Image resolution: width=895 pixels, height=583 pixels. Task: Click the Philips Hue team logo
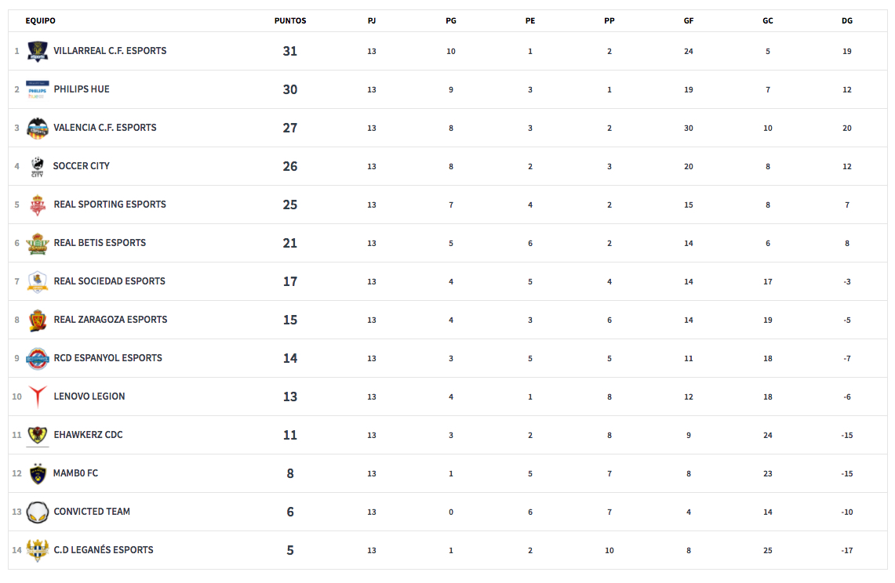point(38,89)
